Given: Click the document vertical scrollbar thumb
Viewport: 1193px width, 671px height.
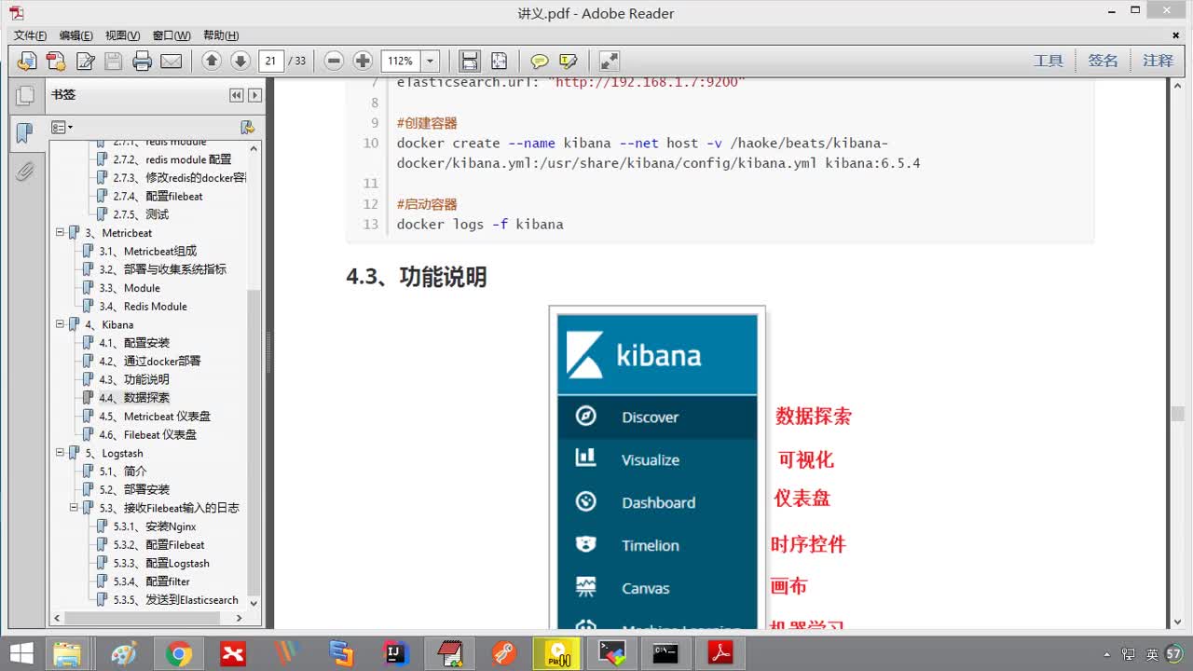Looking at the screenshot, I should coord(1178,414).
